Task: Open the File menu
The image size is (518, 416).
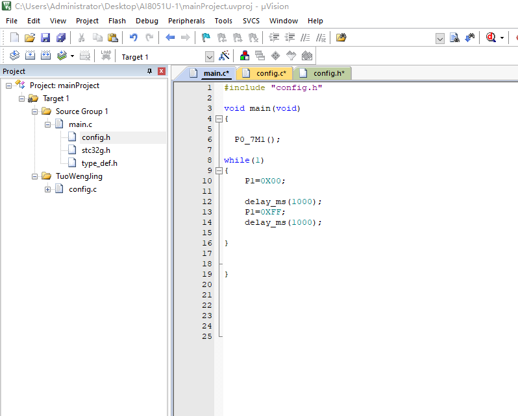Action: pos(12,21)
